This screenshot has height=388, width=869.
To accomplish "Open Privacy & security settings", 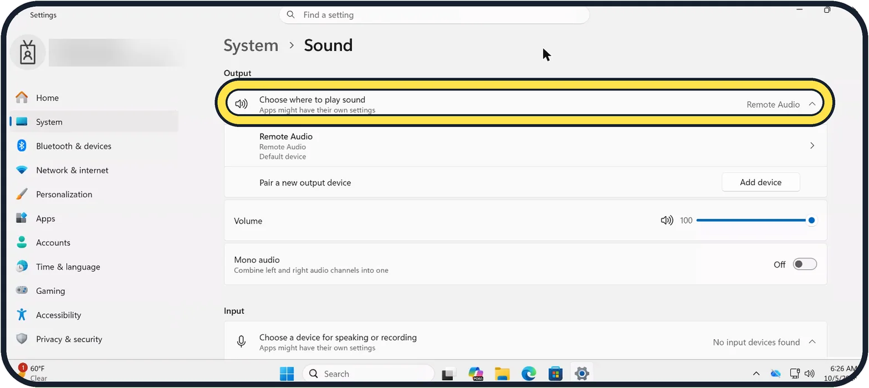I will pyautogui.click(x=94, y=339).
